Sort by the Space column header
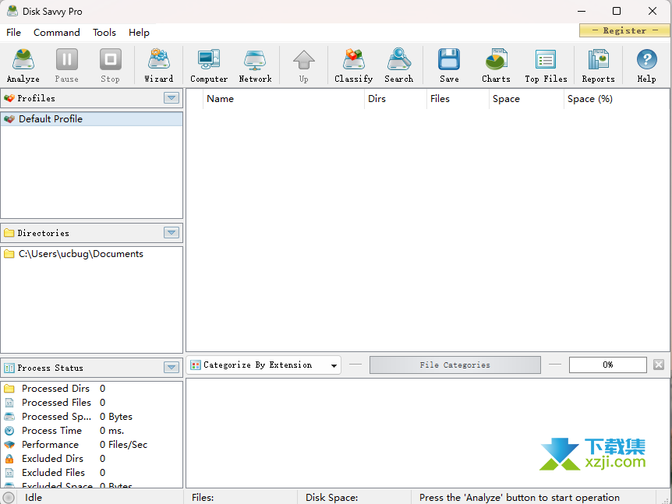This screenshot has width=672, height=504. (x=526, y=99)
